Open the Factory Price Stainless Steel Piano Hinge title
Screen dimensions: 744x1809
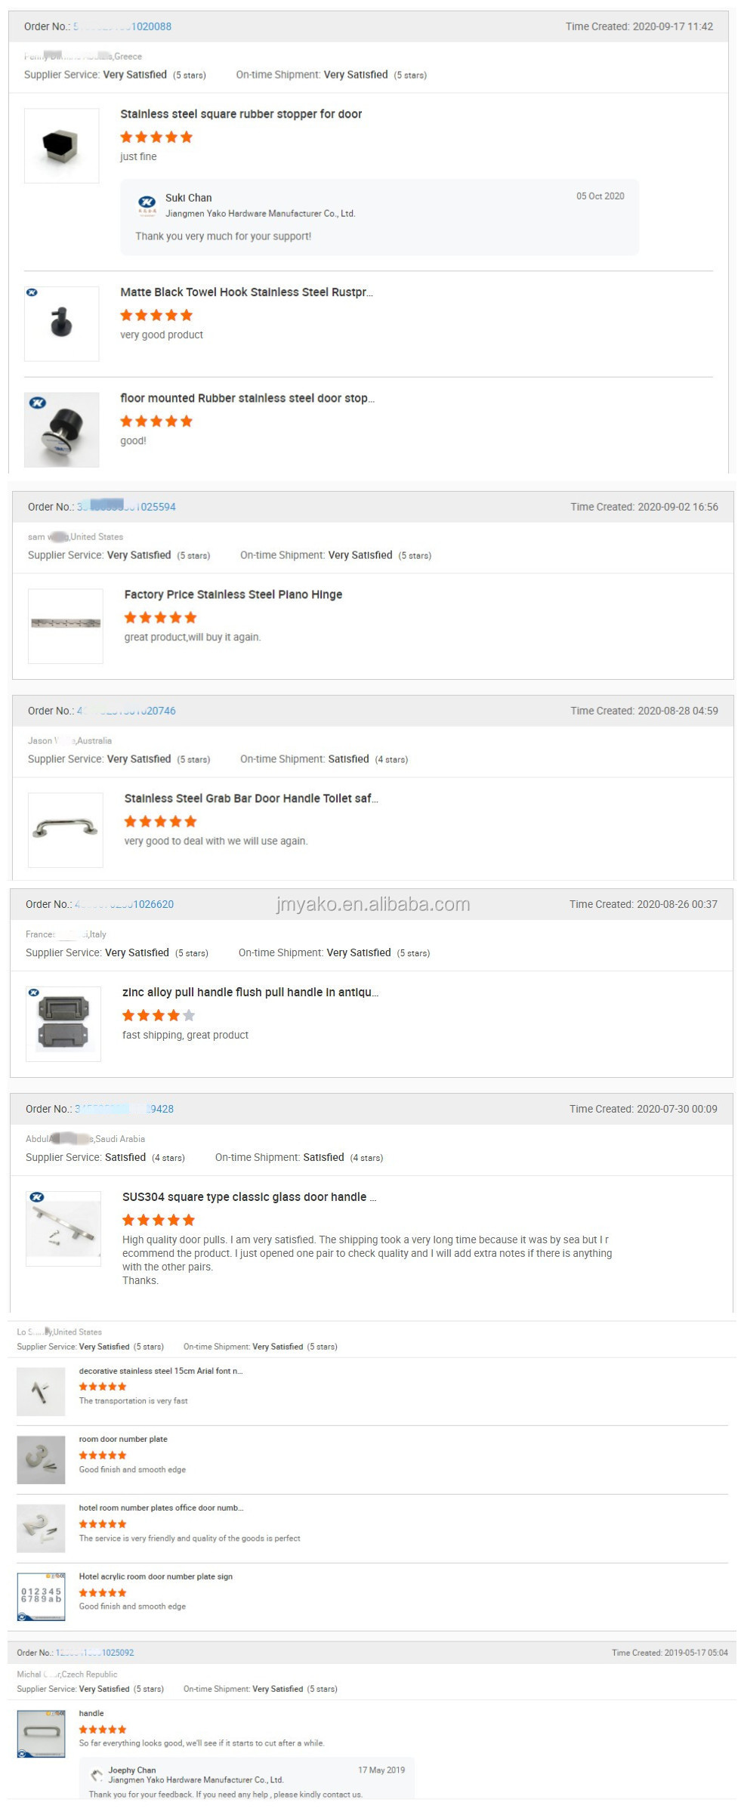(233, 594)
